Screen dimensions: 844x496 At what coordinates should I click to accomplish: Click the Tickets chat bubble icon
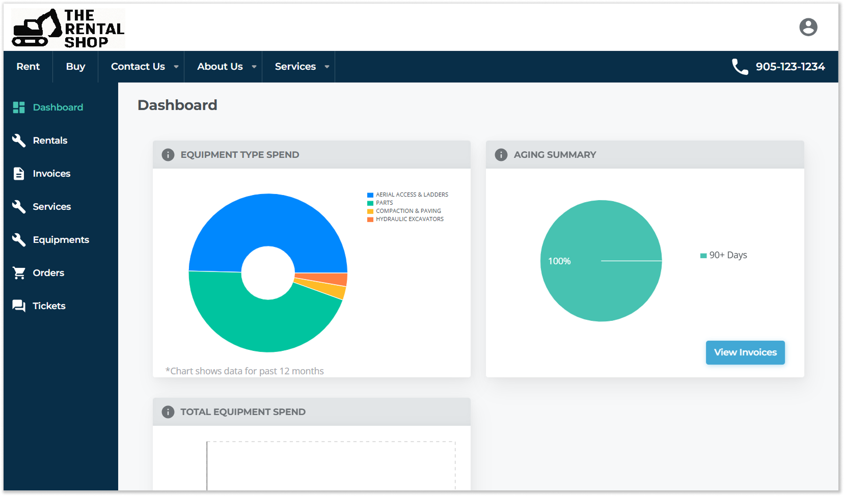[19, 306]
